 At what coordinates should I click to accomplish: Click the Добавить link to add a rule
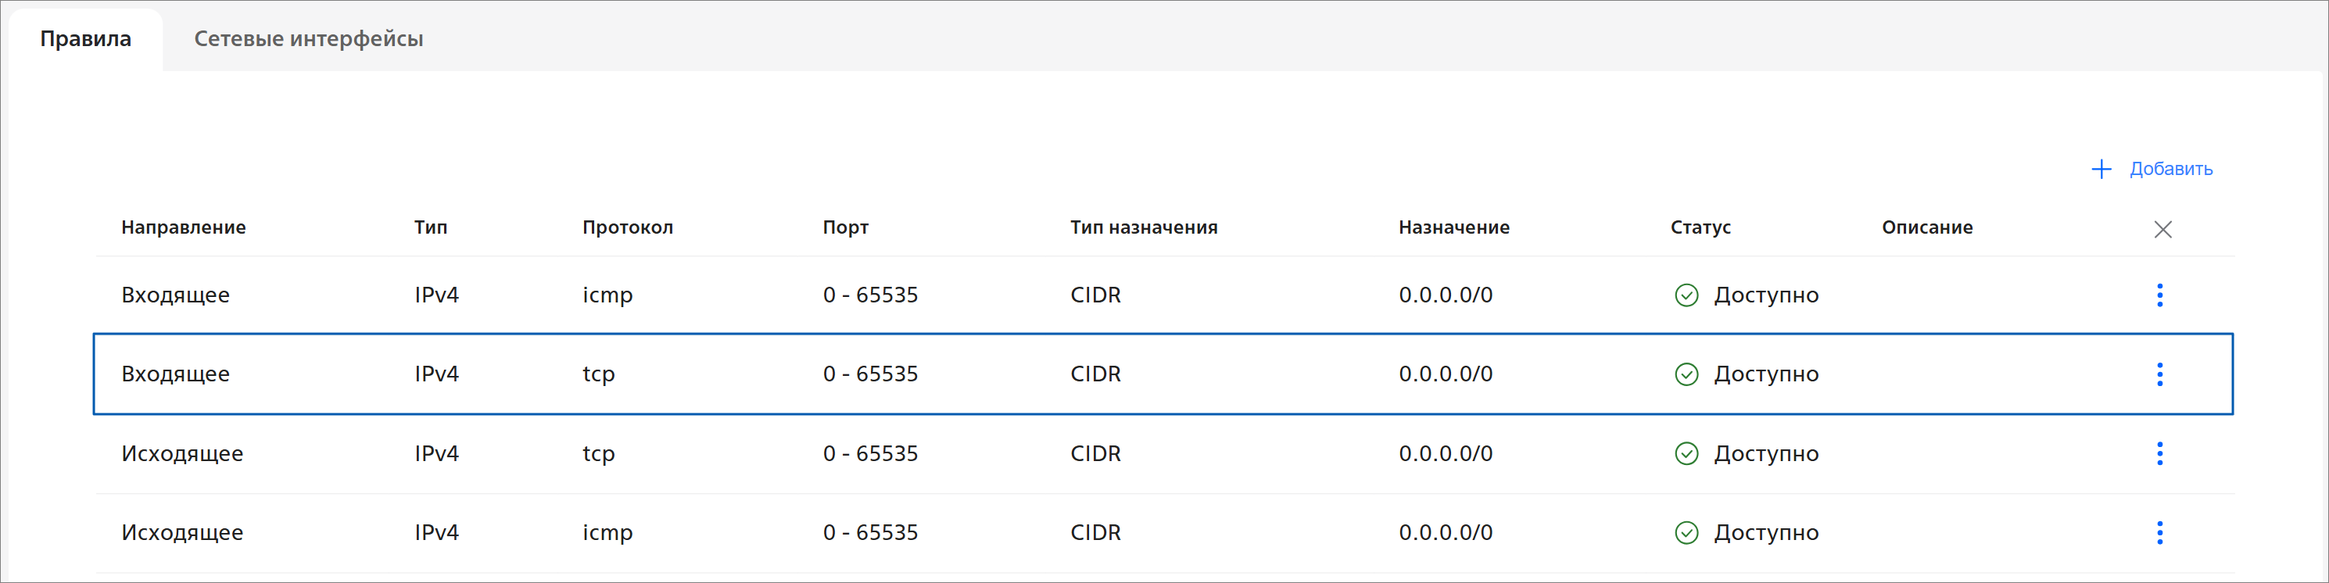[2170, 169]
